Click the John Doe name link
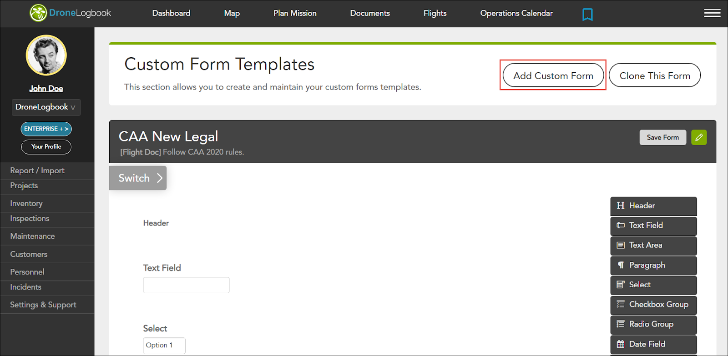728x356 pixels. click(x=46, y=89)
